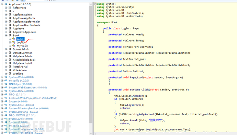Select the Helpdesk.Admin namespace
237x135 pixels.
coord(23,56)
